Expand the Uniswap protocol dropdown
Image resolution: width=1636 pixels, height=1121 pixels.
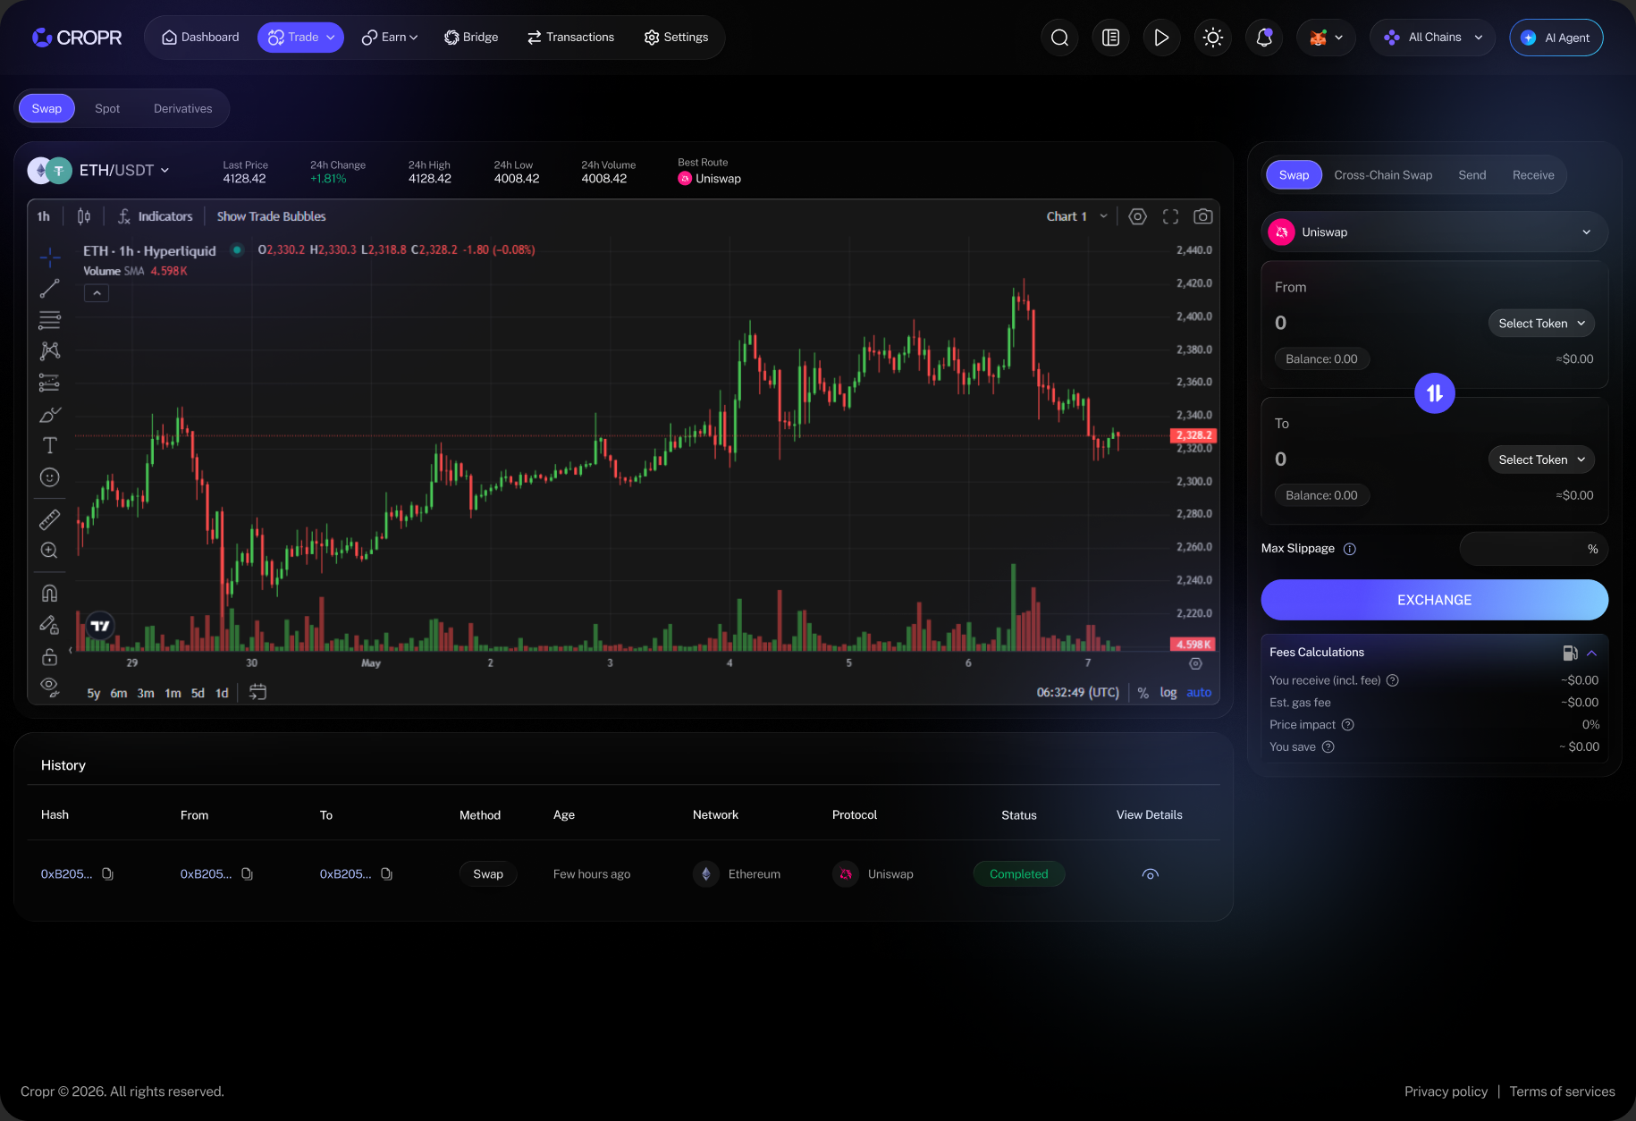point(1434,232)
